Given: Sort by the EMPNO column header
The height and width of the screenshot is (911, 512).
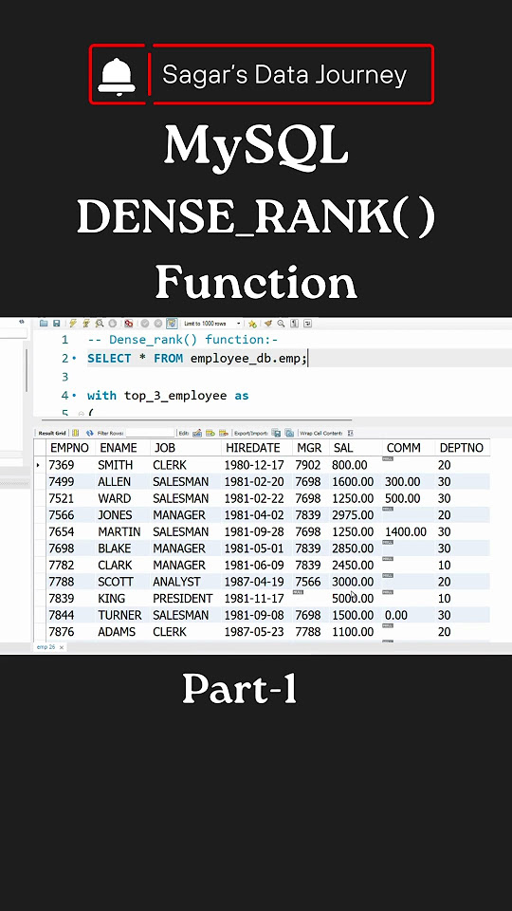Looking at the screenshot, I should pyautogui.click(x=69, y=448).
